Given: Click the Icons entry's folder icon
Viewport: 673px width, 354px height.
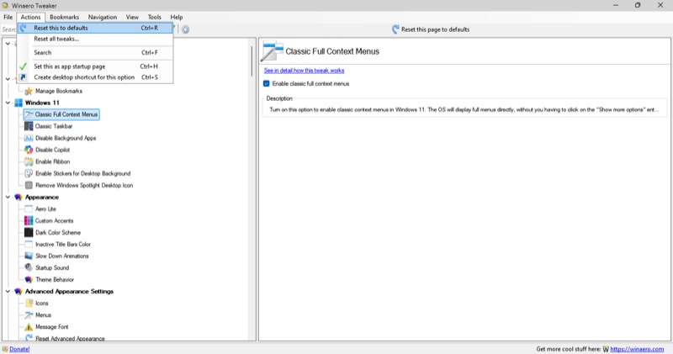Looking at the screenshot, I should [29, 303].
